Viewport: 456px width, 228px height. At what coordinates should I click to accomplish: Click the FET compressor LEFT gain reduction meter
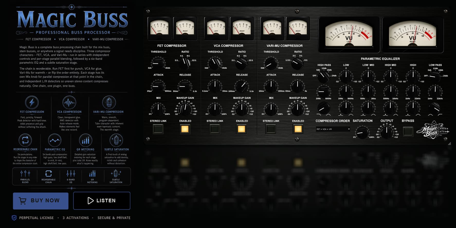(159, 28)
